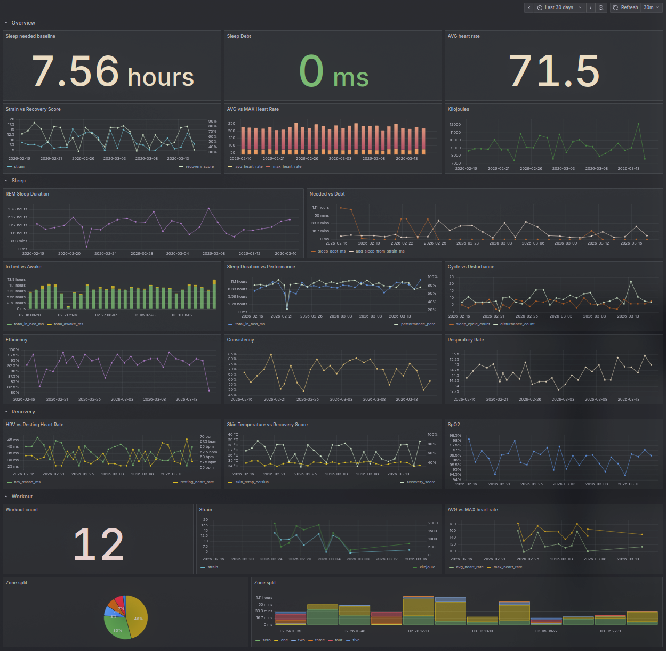Open the REM Sleep Duration panel title menu

coord(27,194)
